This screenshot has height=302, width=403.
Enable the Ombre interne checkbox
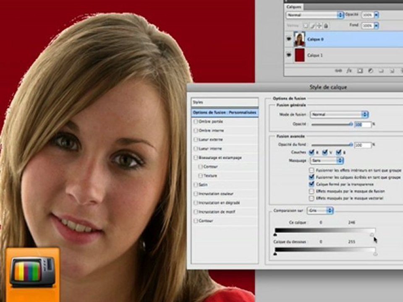[196, 130]
